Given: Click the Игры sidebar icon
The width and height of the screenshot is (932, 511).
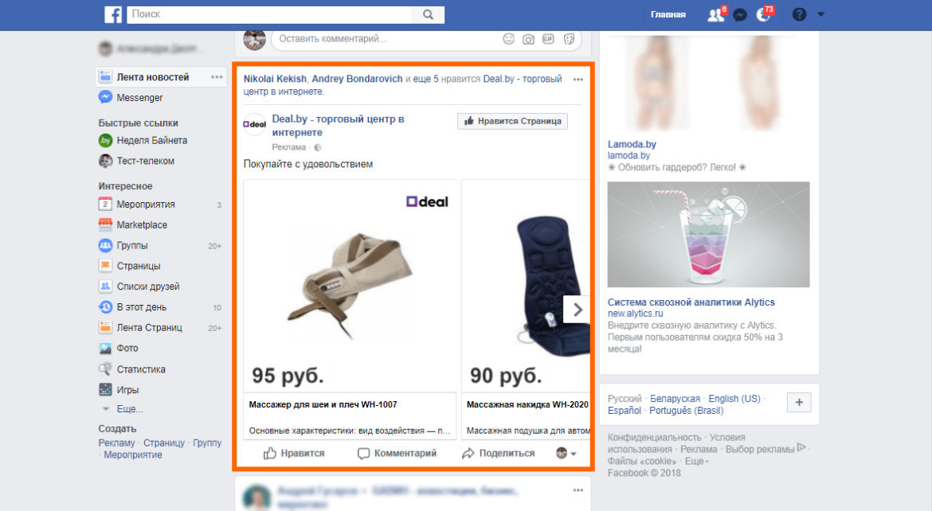Looking at the screenshot, I should point(105,390).
